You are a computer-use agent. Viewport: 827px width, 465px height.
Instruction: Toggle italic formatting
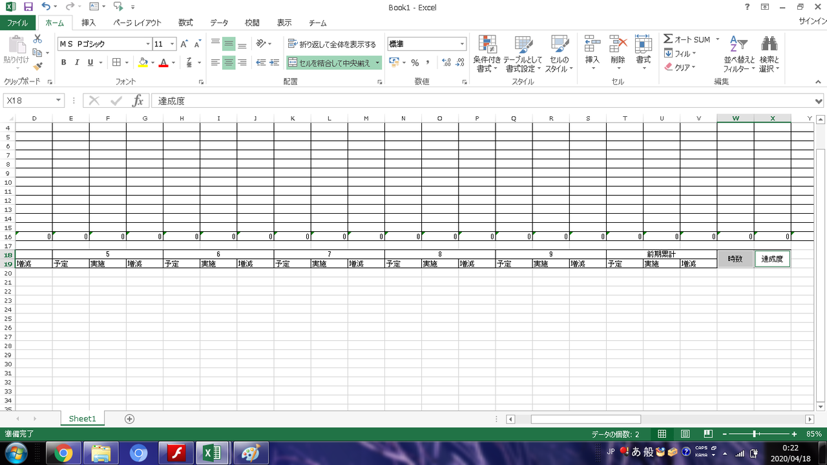point(77,63)
